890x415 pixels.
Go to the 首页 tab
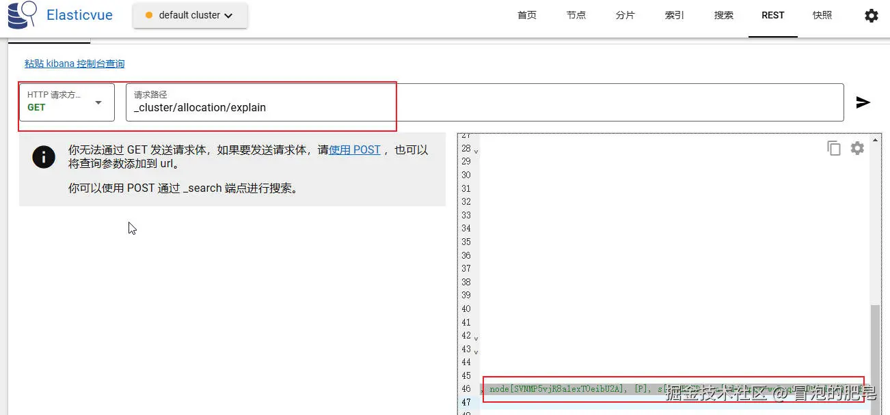(x=527, y=15)
